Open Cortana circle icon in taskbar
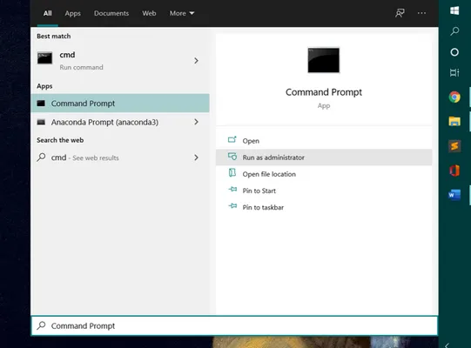The image size is (471, 348). click(x=454, y=52)
